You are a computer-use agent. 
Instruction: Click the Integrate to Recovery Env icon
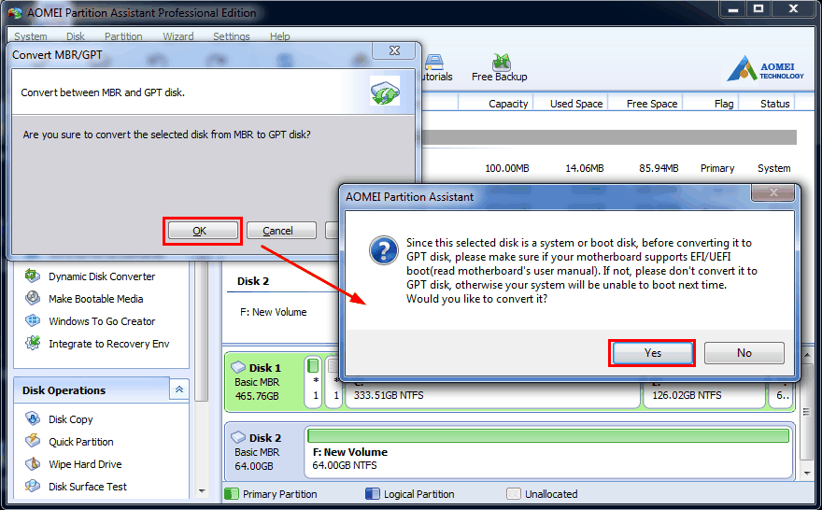(x=33, y=344)
